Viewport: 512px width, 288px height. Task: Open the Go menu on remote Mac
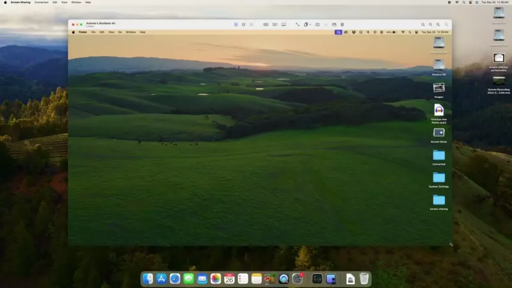coord(119,32)
